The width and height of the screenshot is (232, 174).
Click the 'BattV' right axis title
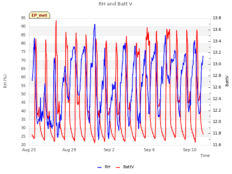point(227,81)
